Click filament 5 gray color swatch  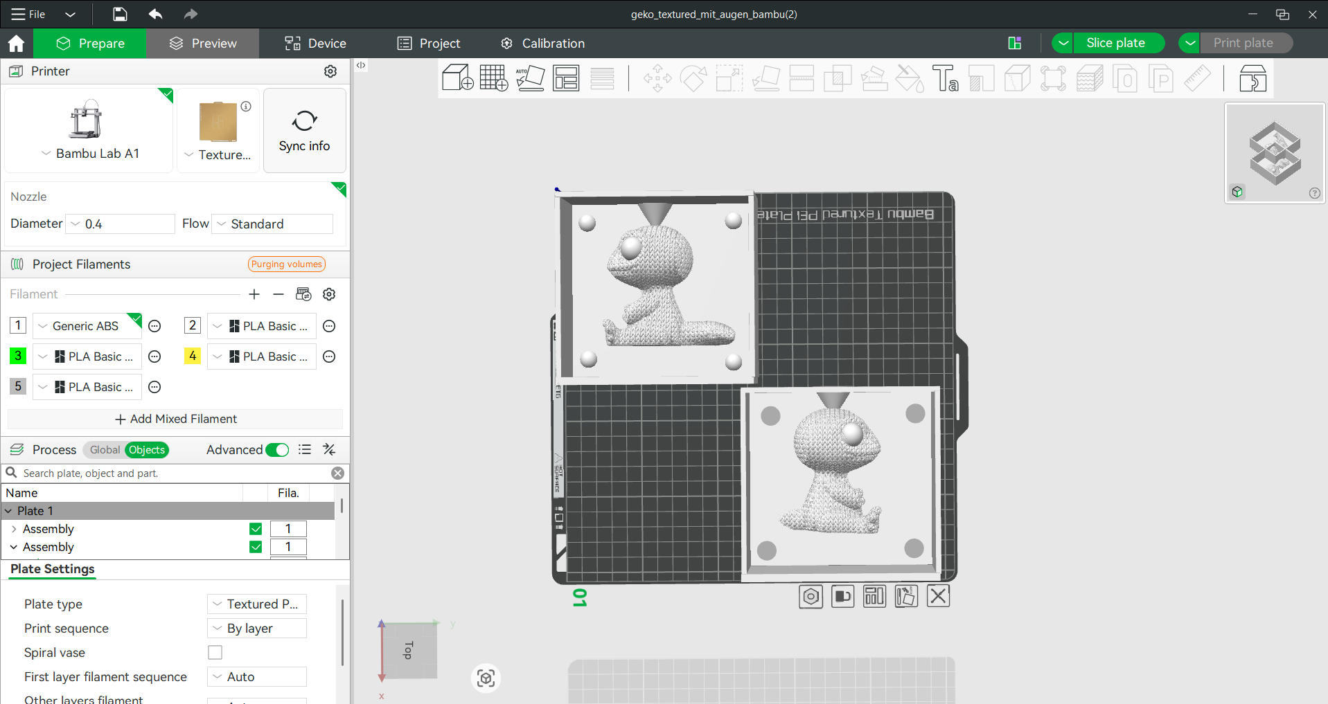pyautogui.click(x=18, y=386)
